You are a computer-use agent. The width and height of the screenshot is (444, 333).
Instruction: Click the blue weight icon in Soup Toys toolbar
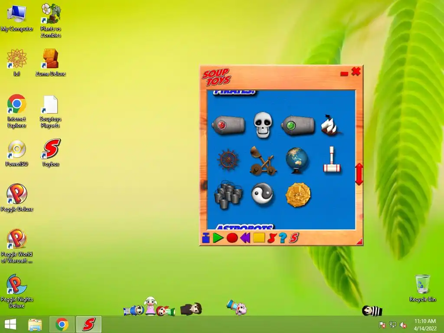(x=206, y=238)
